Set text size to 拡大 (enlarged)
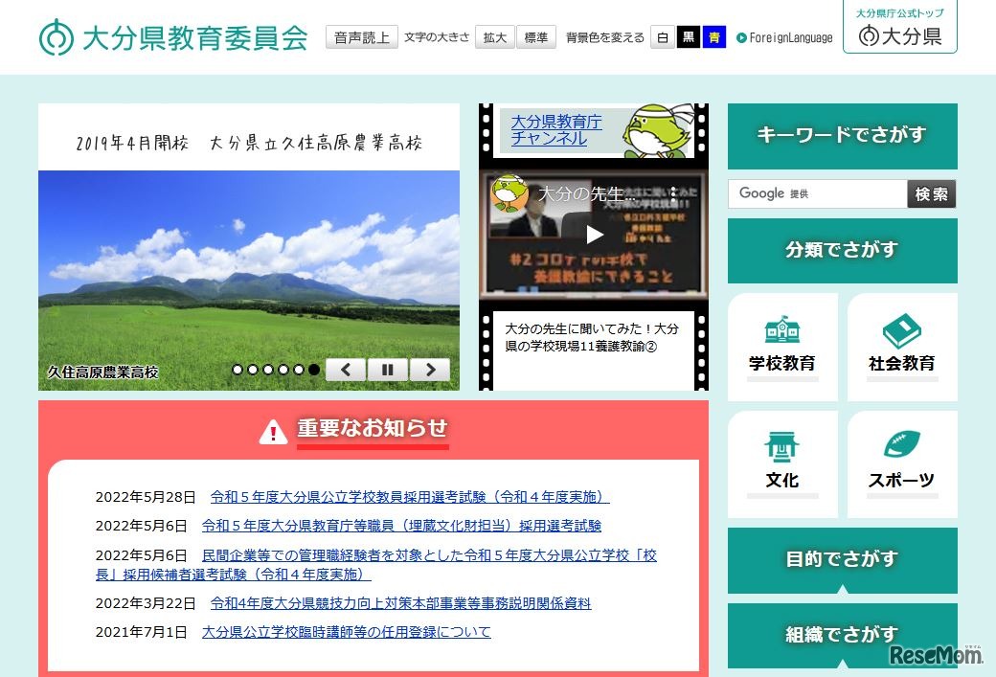The image size is (996, 677). click(494, 37)
